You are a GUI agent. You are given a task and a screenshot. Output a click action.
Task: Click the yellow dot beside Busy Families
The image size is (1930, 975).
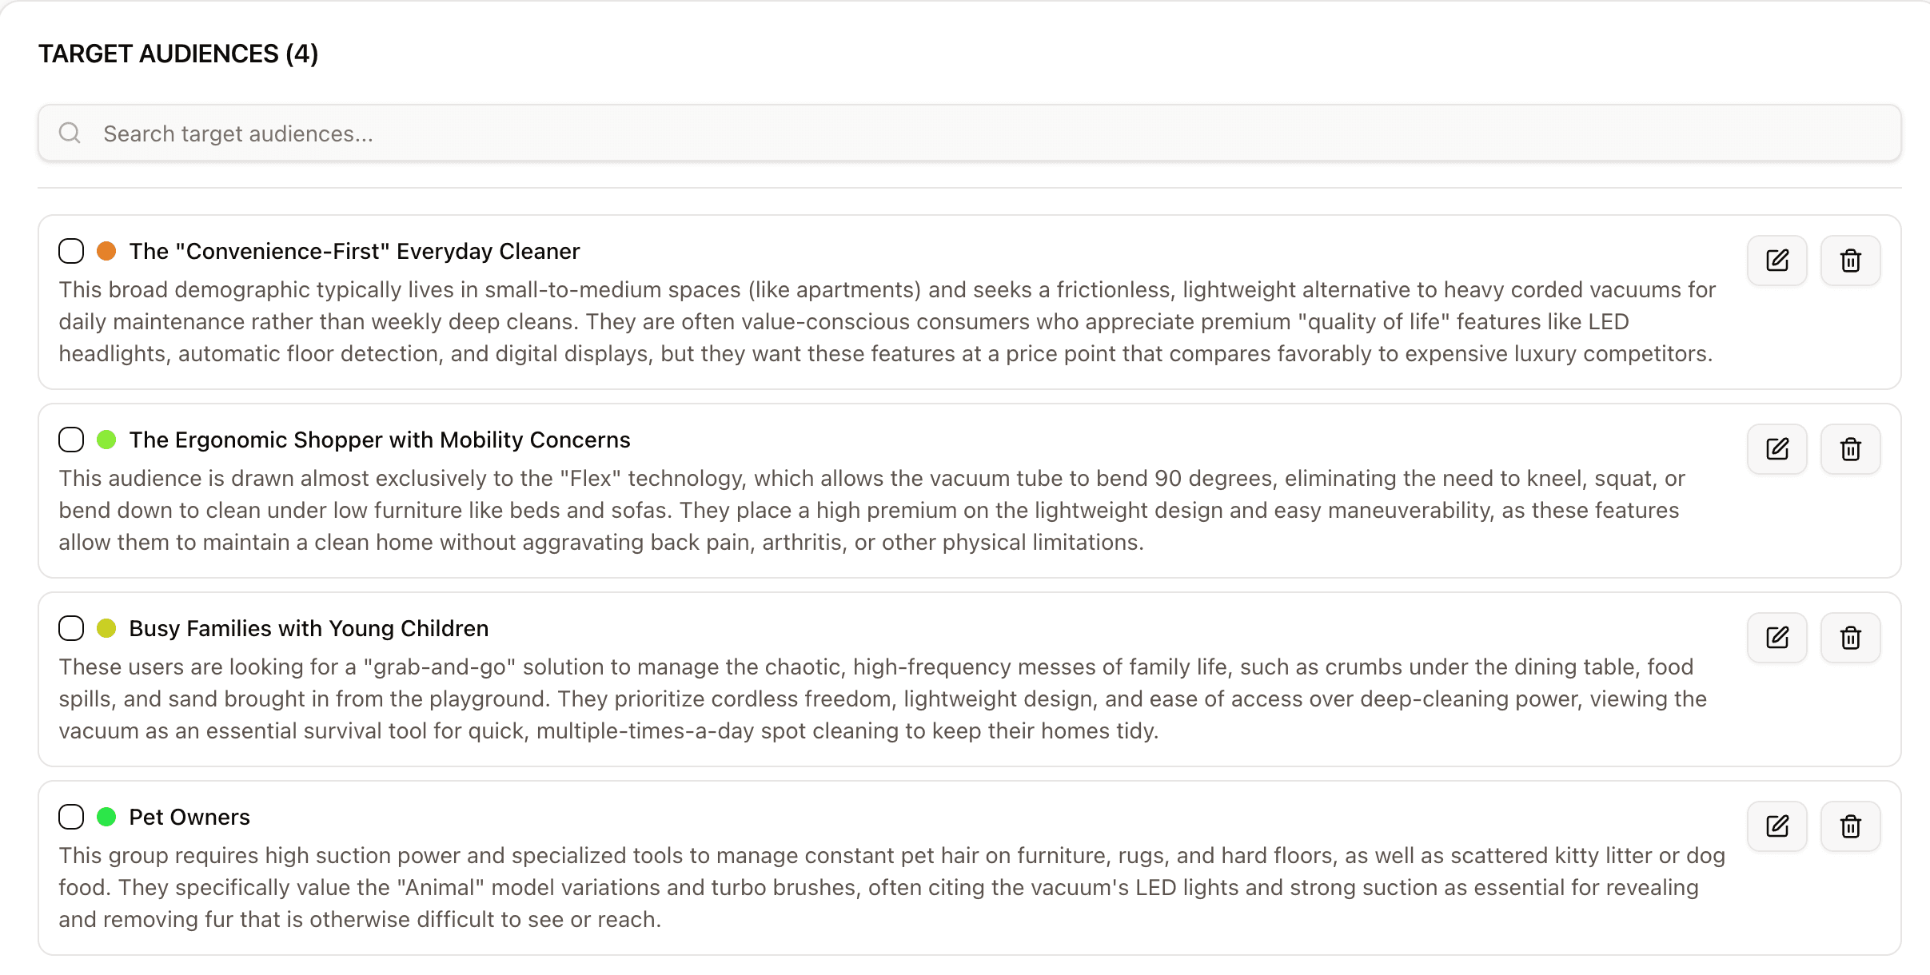tap(106, 628)
